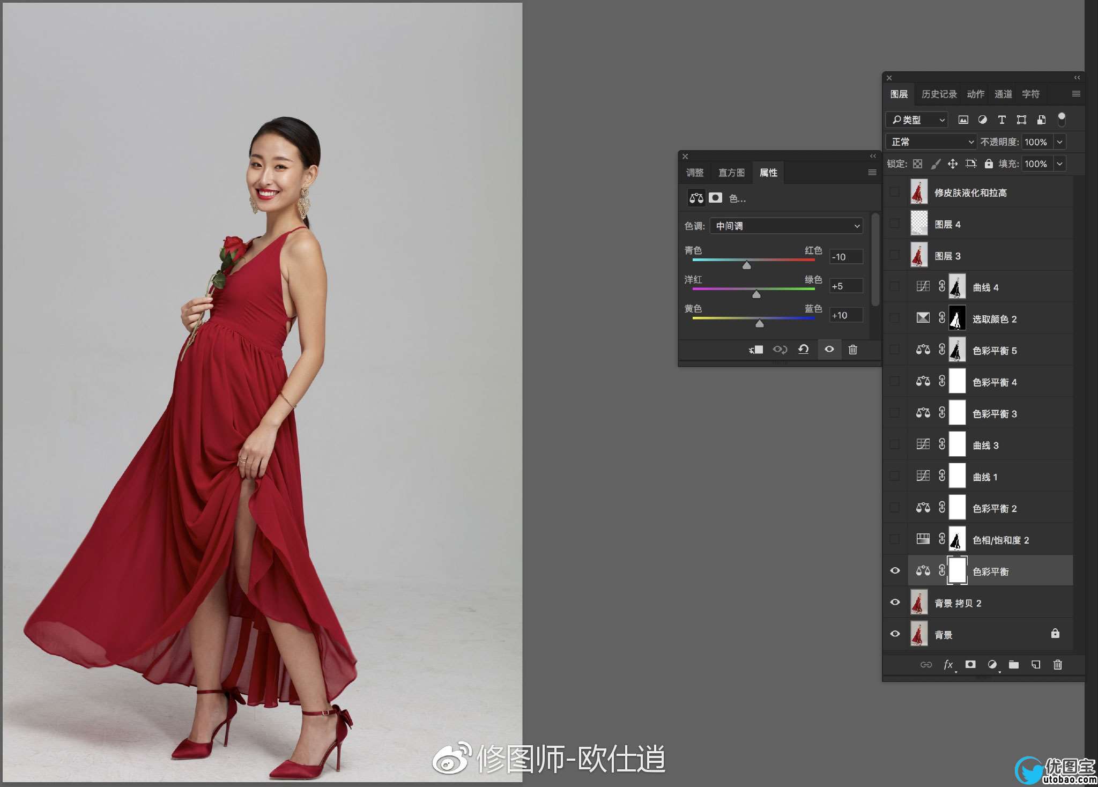Viewport: 1098px width, 787px height.
Task: Lock transparent pixels icon
Action: [918, 164]
